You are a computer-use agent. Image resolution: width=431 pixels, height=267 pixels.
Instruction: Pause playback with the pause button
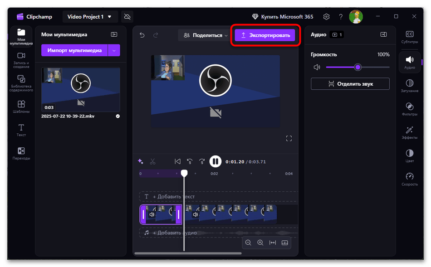pos(215,161)
